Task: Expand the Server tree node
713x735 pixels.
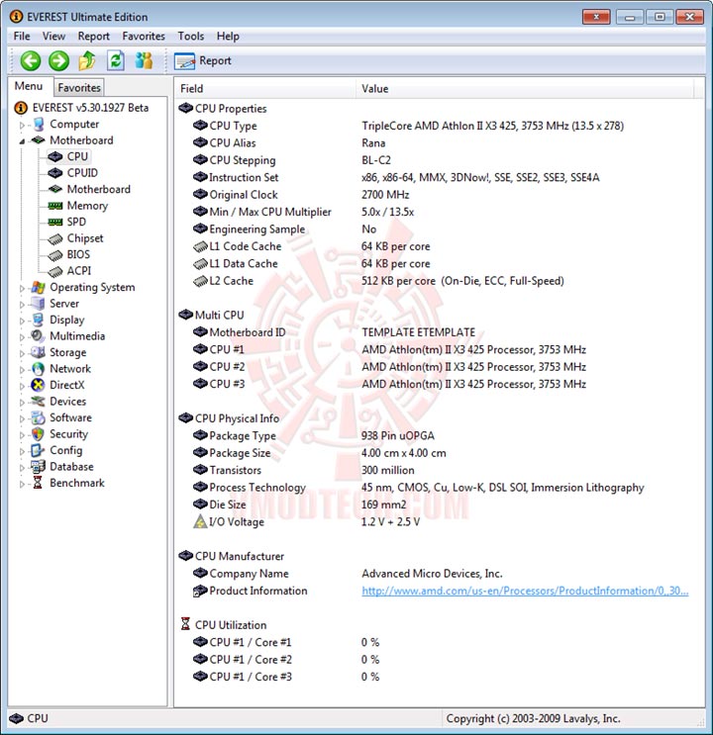Action: (22, 305)
